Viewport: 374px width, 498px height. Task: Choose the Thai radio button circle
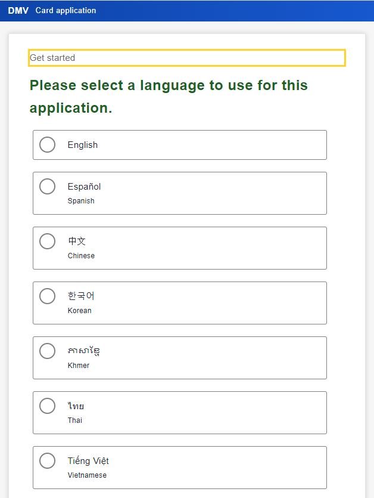[x=48, y=406]
